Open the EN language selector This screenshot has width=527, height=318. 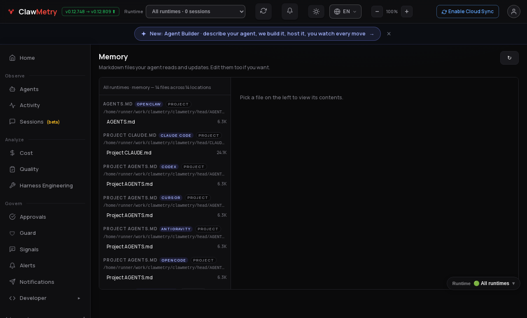(x=345, y=12)
